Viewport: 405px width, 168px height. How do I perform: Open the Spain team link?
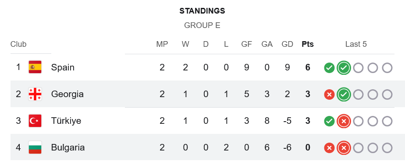pos(63,67)
